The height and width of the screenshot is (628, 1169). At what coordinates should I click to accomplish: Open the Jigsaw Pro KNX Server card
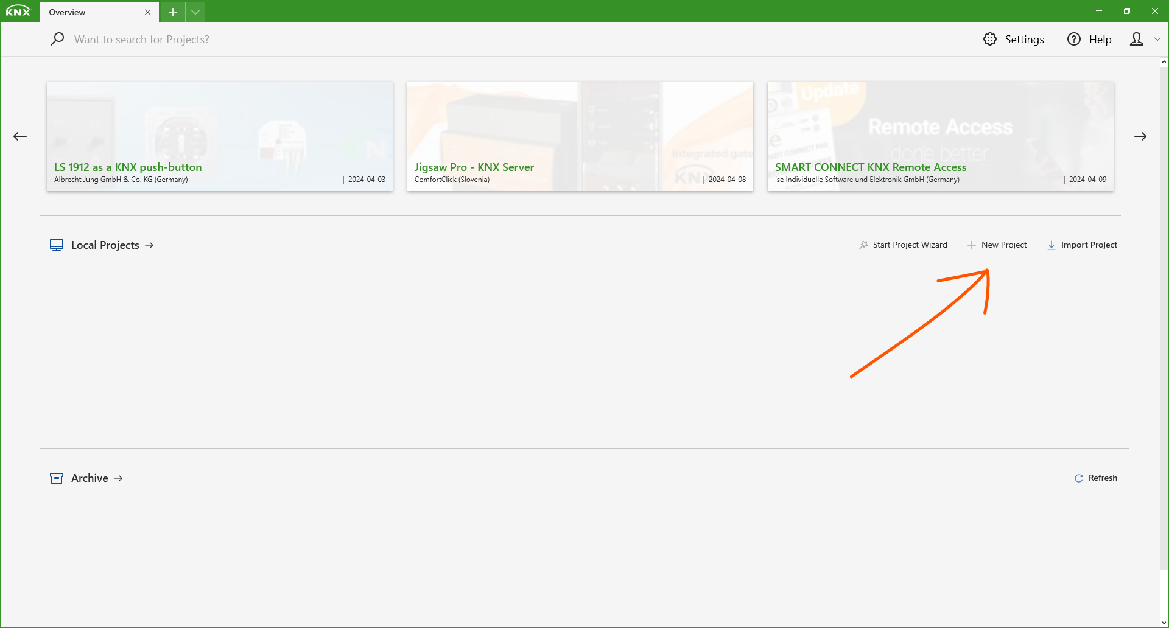point(580,136)
